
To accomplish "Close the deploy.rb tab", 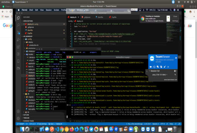I will click(78, 17).
